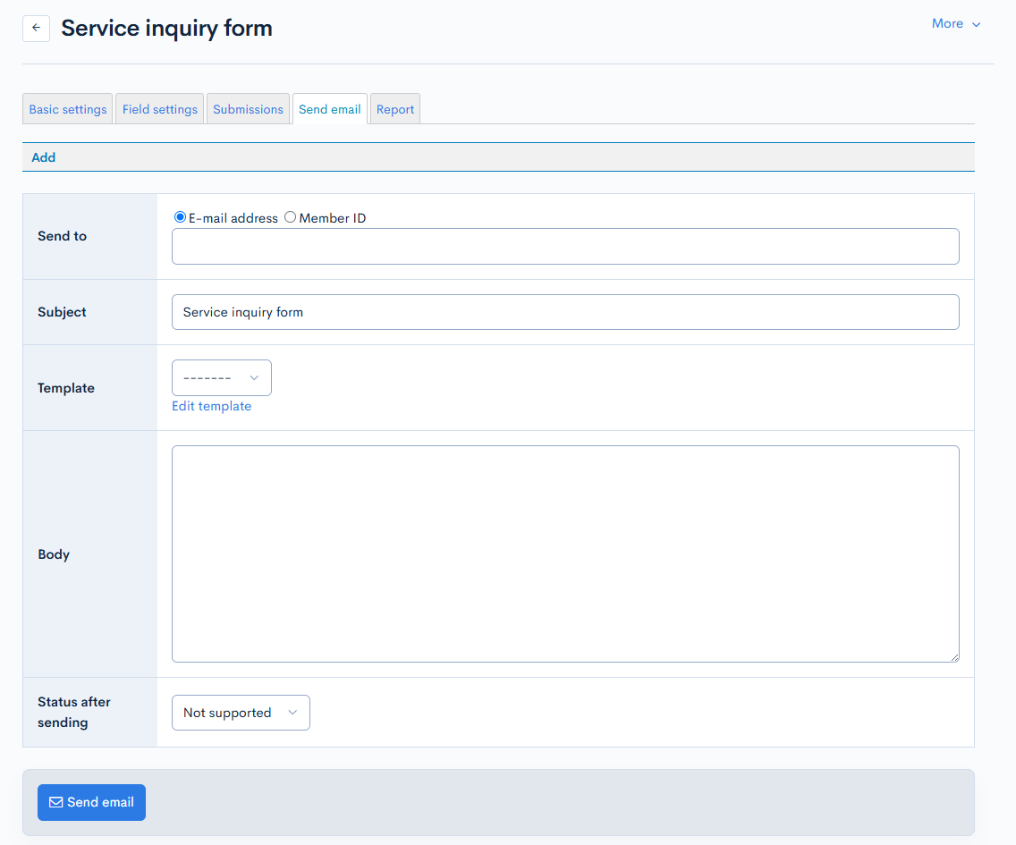Select the Member ID radio button
This screenshot has height=845, width=1016.
290,217
